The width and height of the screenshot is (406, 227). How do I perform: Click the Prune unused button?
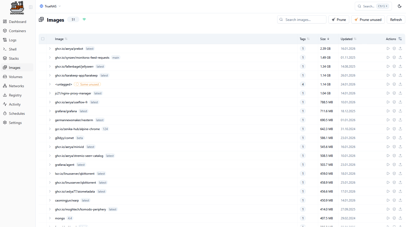pyautogui.click(x=368, y=20)
